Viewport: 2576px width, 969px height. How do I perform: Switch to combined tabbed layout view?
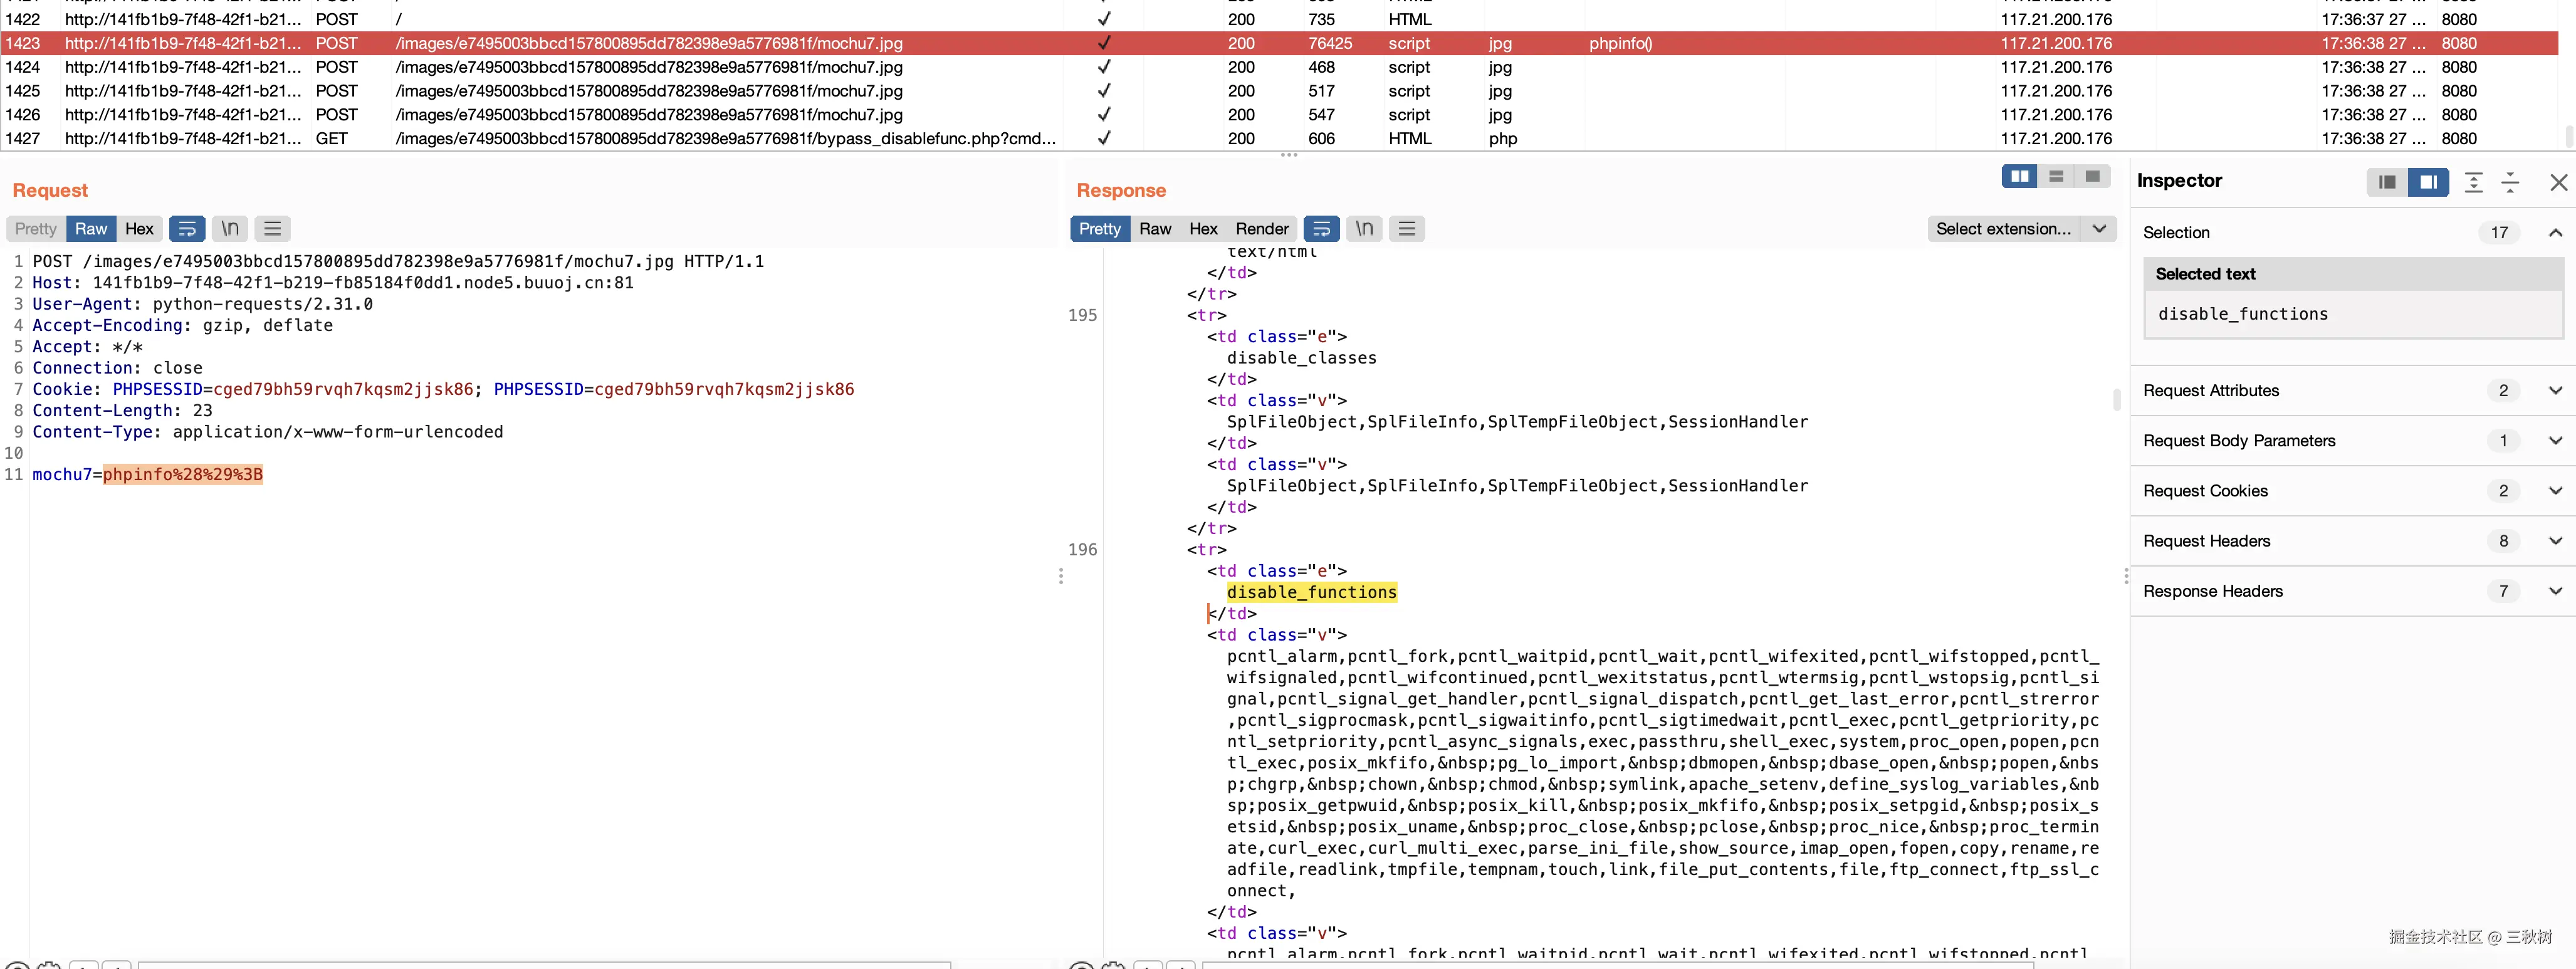pos(2092,176)
